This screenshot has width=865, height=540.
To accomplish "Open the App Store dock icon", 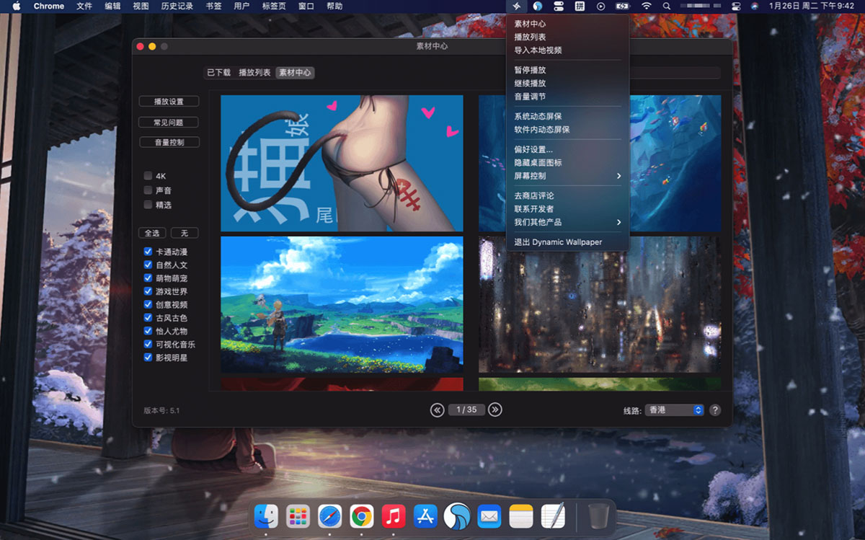I will tap(425, 516).
